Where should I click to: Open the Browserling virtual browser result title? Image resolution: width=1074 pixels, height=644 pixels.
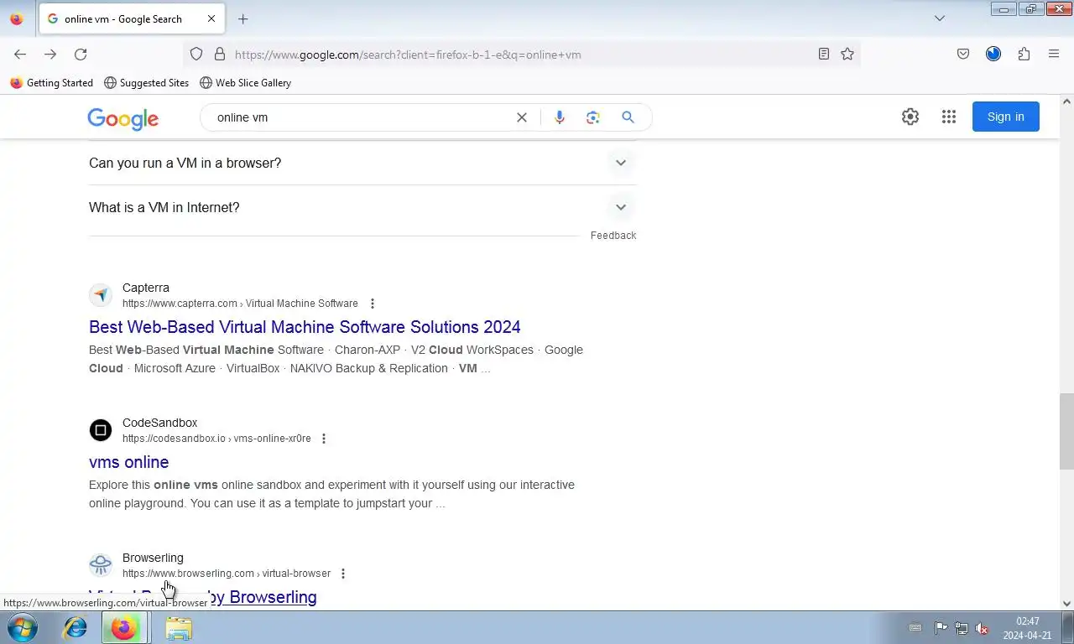click(x=203, y=597)
